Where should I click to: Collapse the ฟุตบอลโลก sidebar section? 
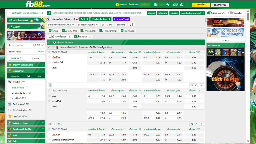point(26,71)
